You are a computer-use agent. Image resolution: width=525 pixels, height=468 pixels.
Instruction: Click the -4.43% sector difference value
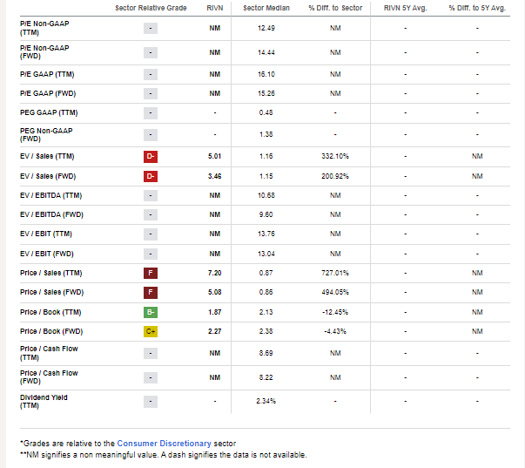click(x=335, y=331)
